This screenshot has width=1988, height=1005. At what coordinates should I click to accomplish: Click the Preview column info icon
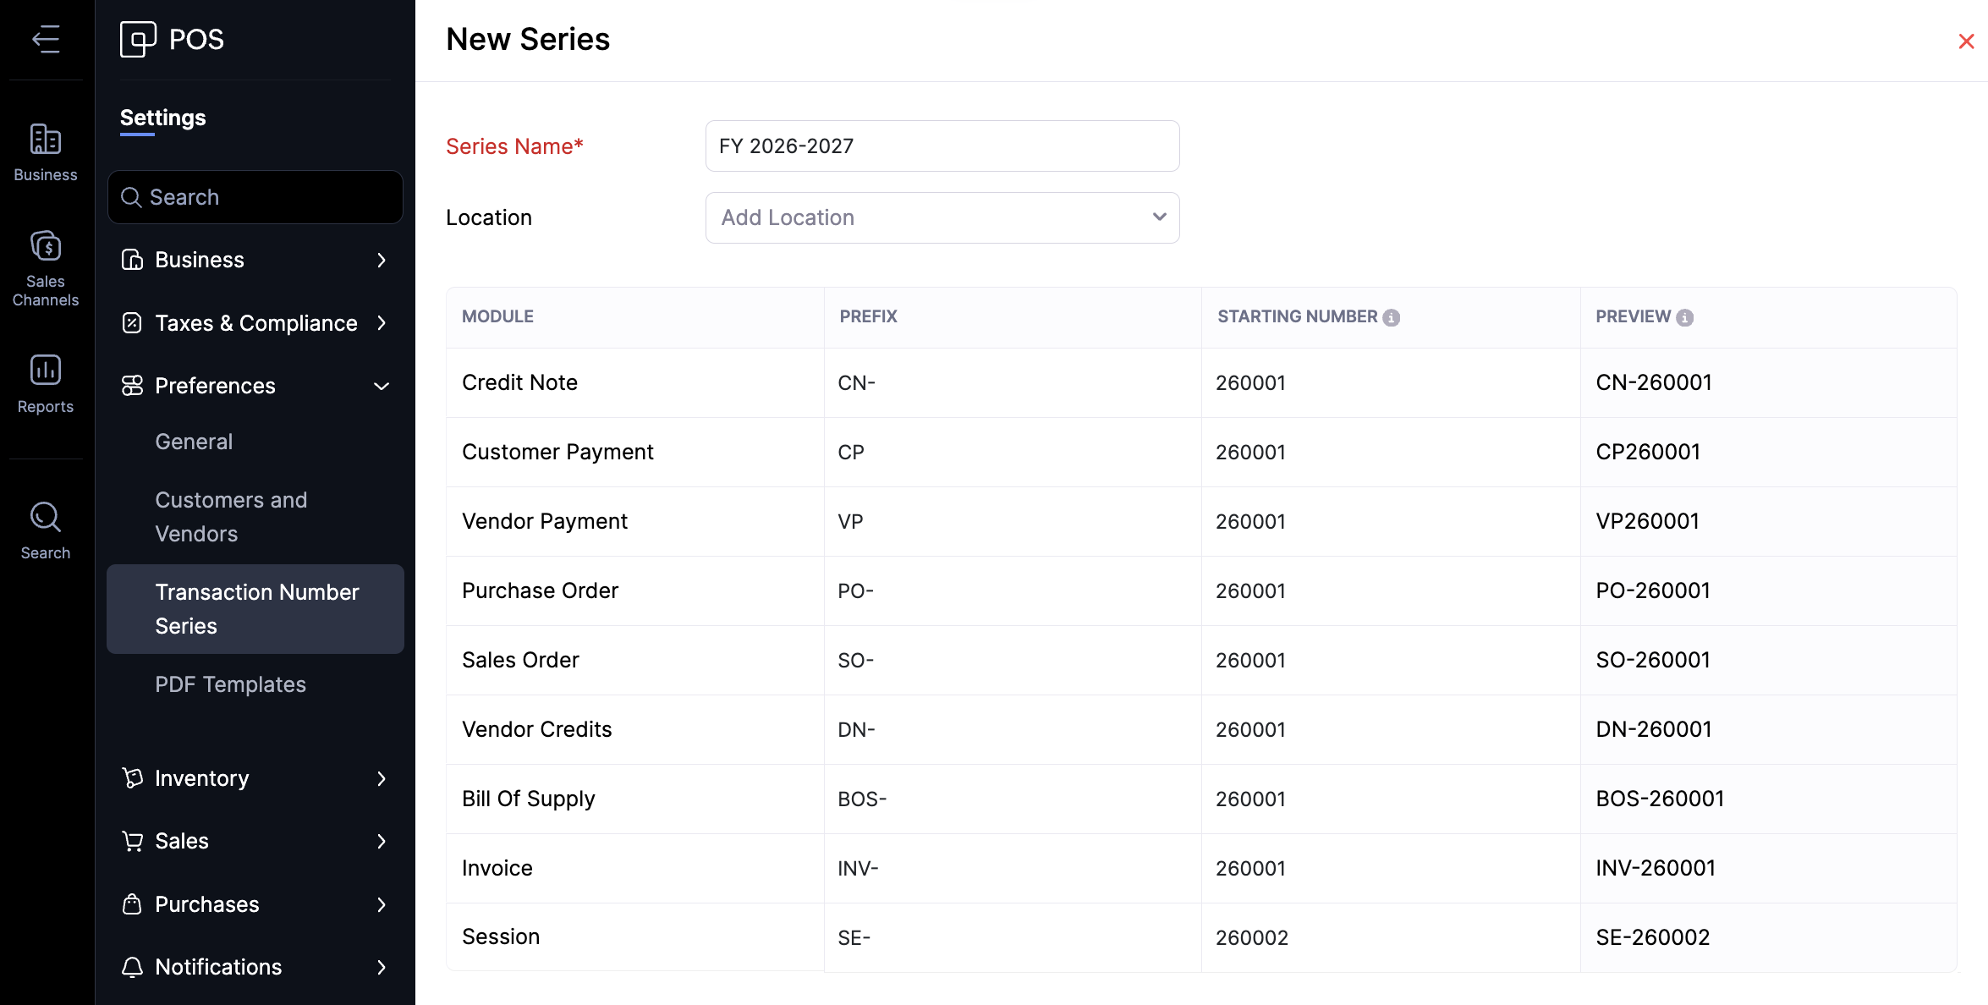[1685, 317]
